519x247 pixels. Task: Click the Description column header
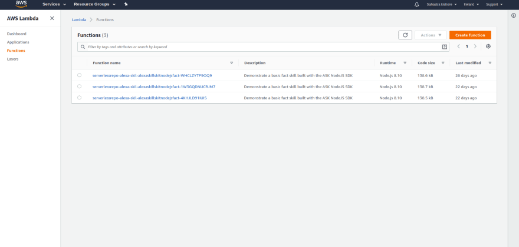(255, 63)
